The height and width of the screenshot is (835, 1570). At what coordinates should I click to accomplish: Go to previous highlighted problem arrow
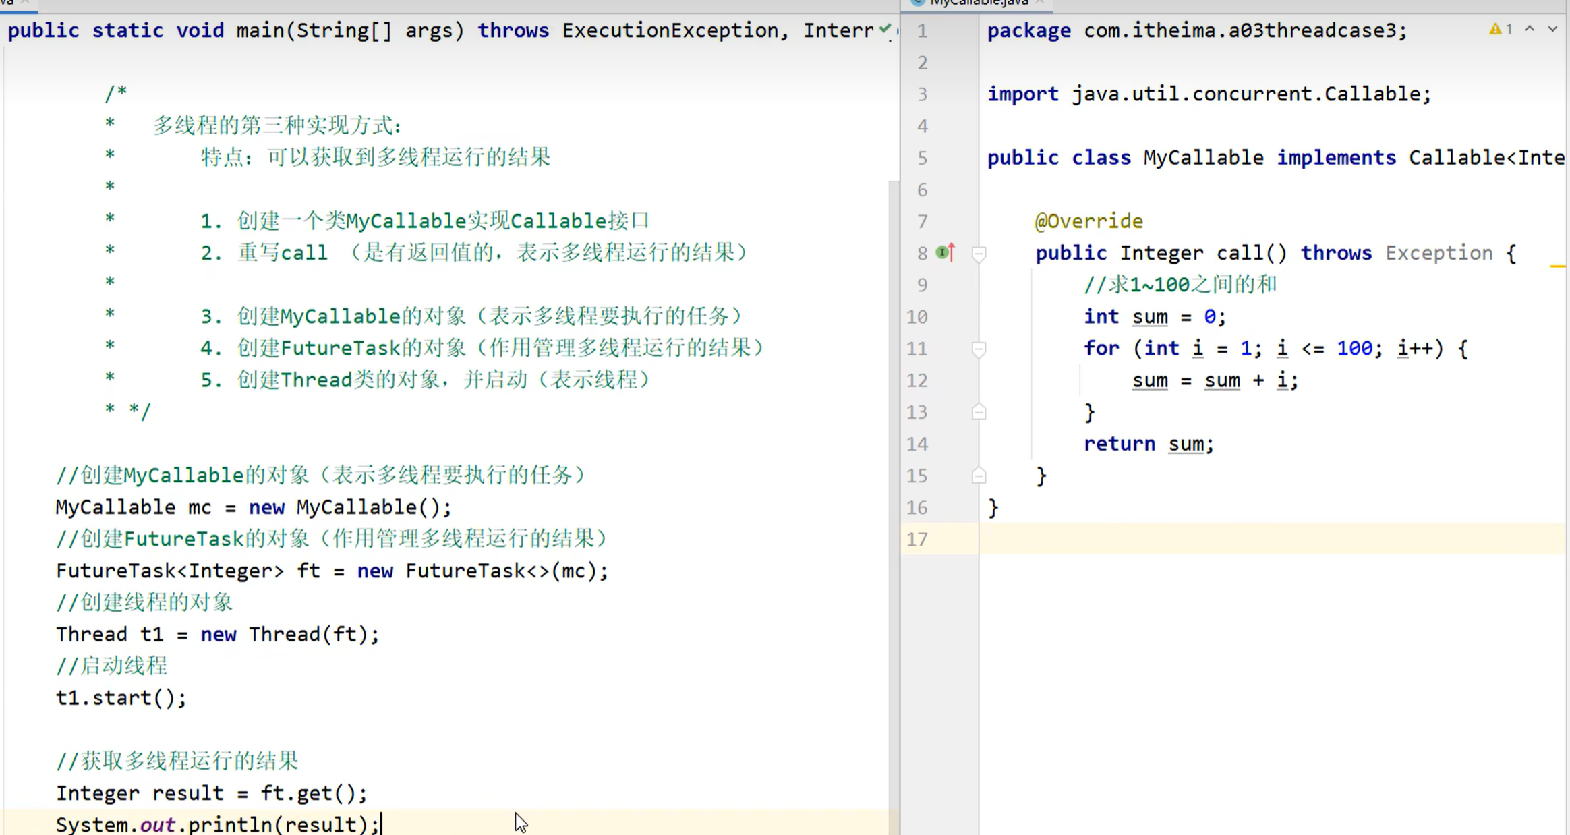point(1530,30)
